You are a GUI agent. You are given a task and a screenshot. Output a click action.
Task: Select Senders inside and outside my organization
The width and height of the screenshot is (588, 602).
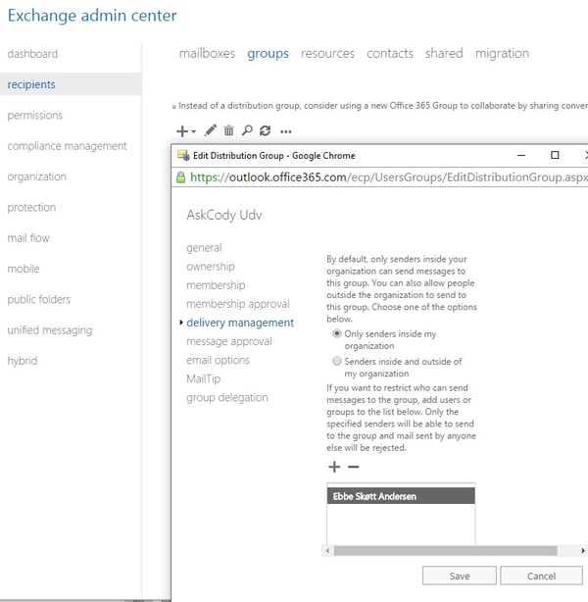pyautogui.click(x=339, y=361)
